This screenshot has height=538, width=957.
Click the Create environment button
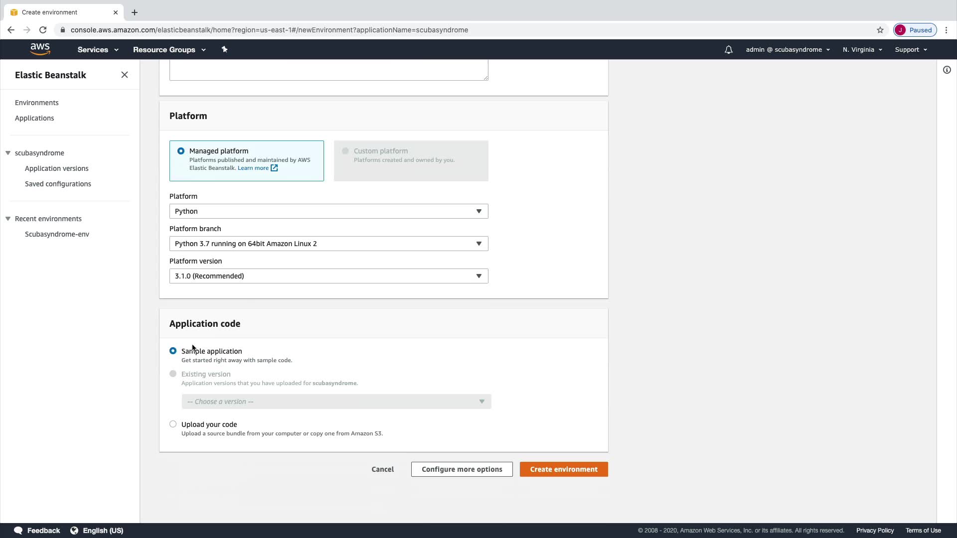(x=563, y=469)
